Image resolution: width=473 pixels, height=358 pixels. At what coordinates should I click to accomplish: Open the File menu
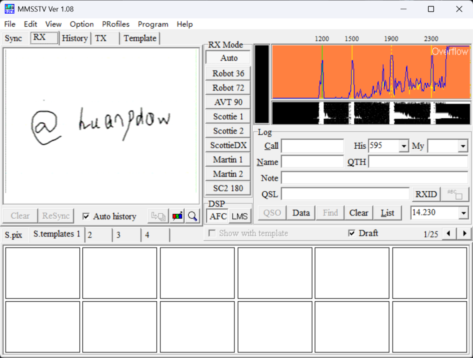pyautogui.click(x=10, y=24)
